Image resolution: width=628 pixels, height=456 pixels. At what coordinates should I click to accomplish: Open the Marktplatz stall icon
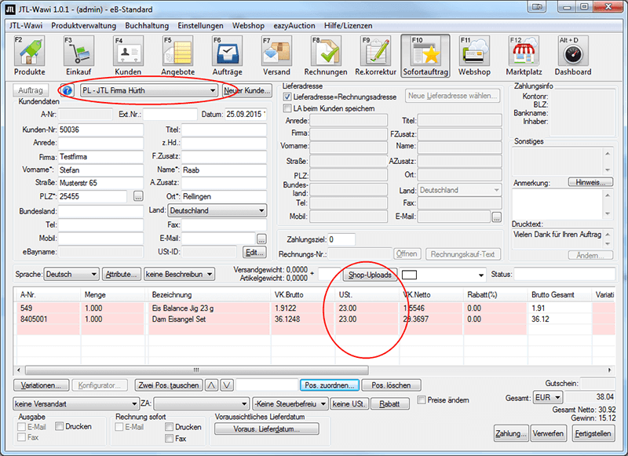pos(524,51)
